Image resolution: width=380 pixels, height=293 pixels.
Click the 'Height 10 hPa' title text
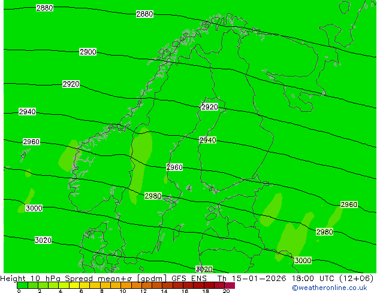[31, 279]
